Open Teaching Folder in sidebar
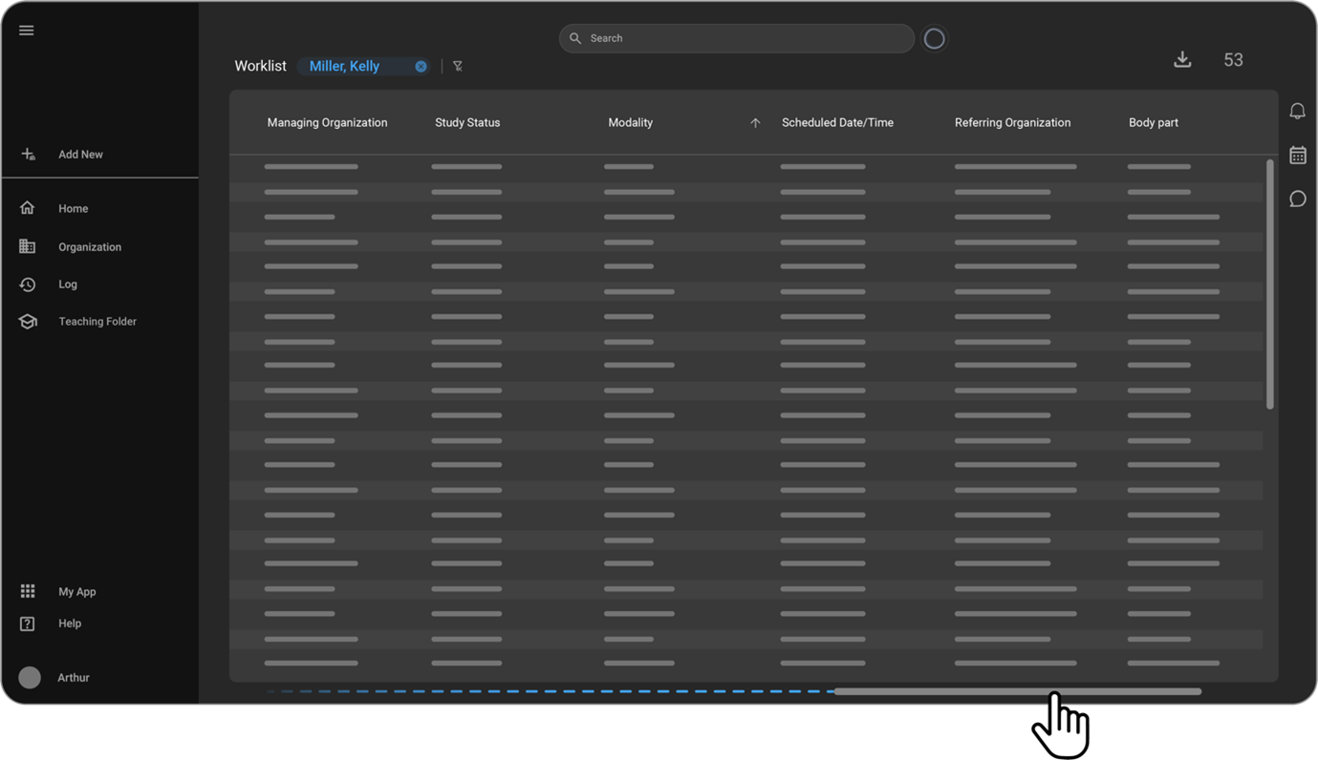Screen dimensions: 1318x760 [x=97, y=321]
